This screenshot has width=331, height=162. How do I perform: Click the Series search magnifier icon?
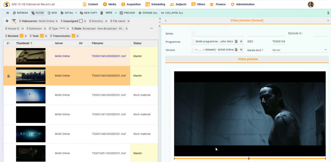[193, 33]
